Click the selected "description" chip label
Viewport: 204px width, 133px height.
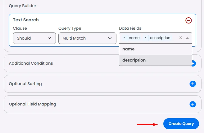pos(160,38)
